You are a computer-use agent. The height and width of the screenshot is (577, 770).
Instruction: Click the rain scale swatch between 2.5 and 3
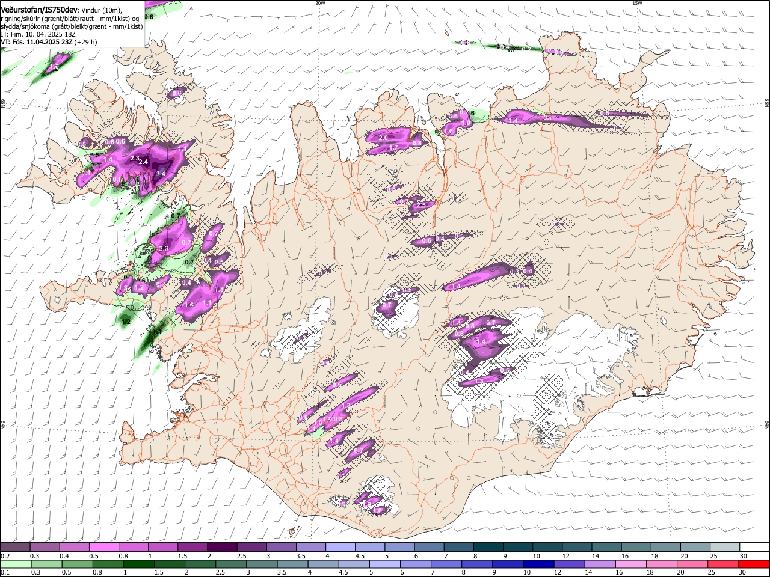[x=230, y=564]
